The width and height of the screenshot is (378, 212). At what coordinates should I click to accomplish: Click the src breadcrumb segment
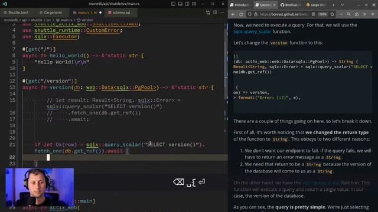pos(48,20)
